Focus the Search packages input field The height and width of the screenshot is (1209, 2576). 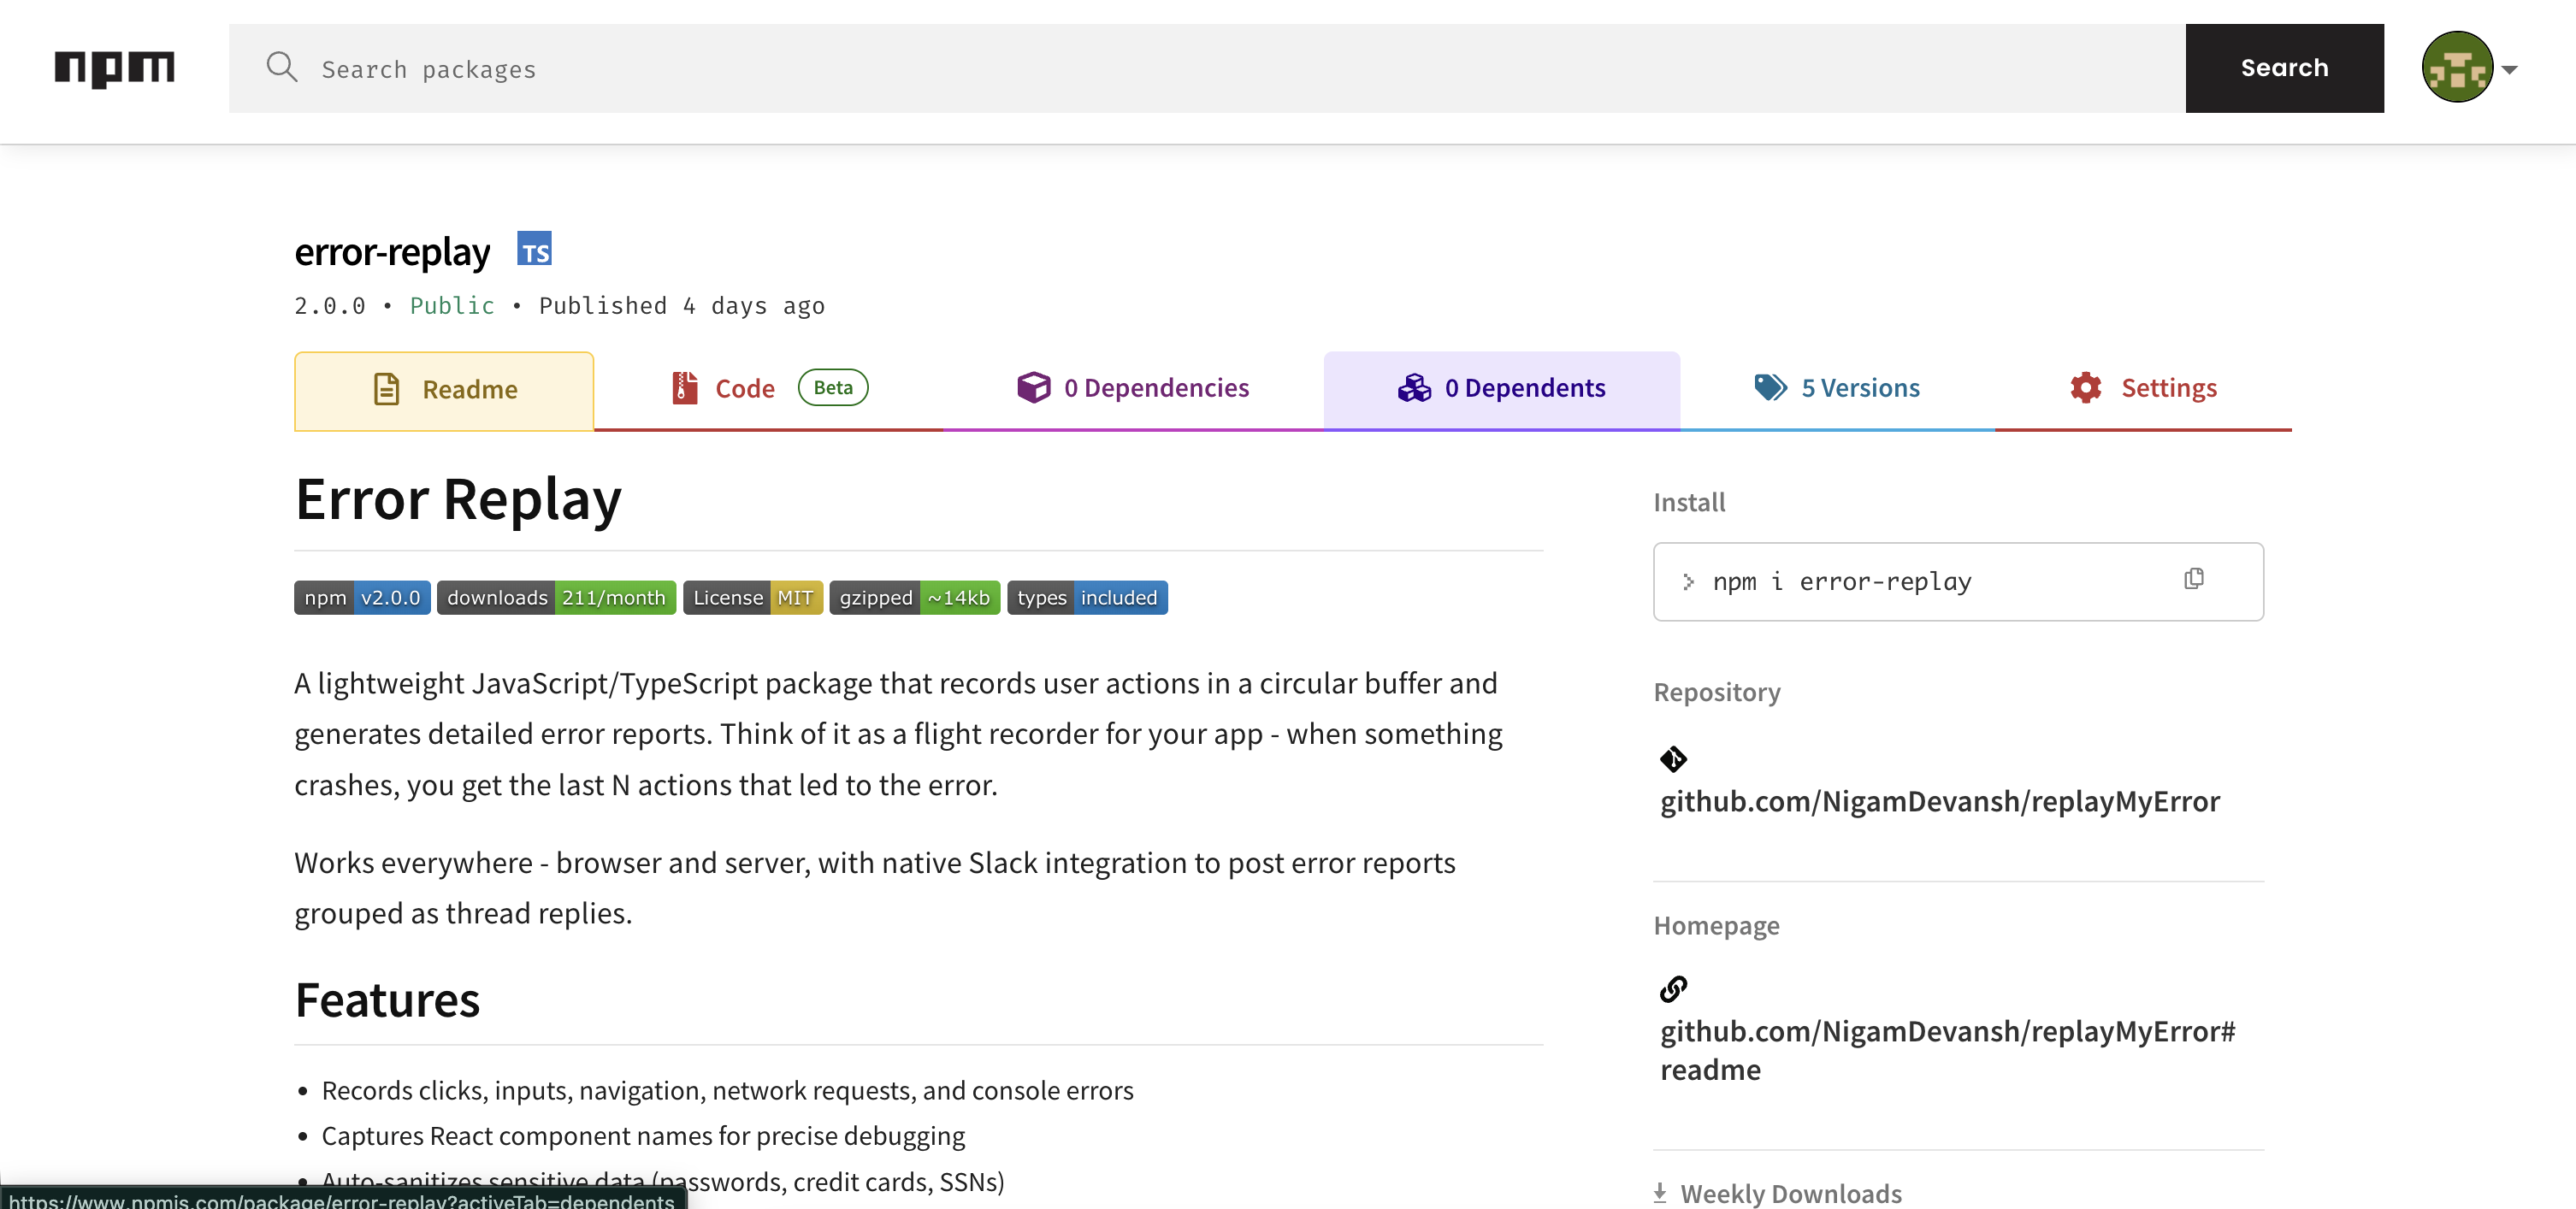click(1207, 68)
